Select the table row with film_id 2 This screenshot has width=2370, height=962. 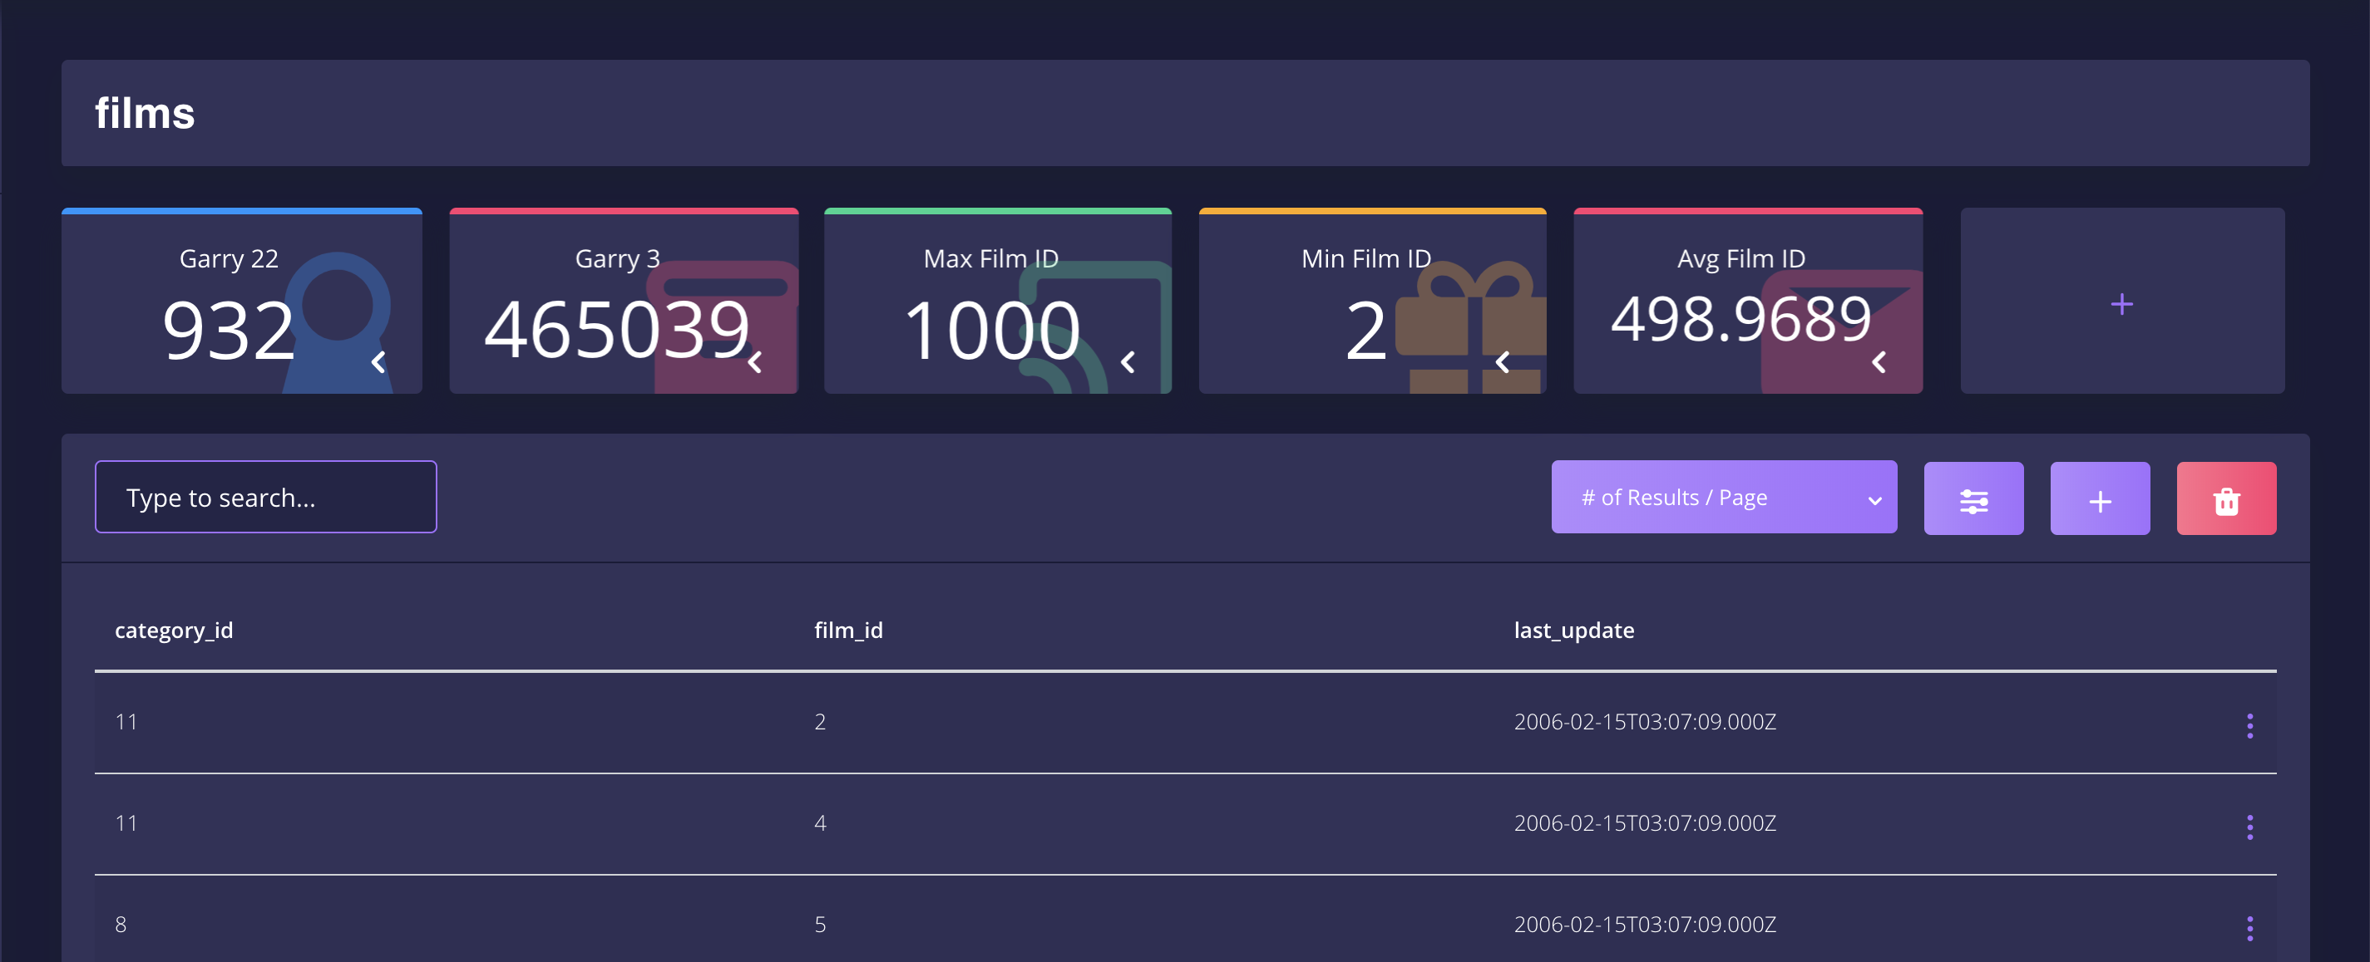tap(819, 722)
